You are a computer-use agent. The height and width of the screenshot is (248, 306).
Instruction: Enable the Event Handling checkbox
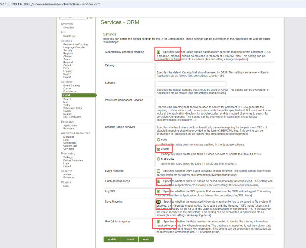point(159,171)
